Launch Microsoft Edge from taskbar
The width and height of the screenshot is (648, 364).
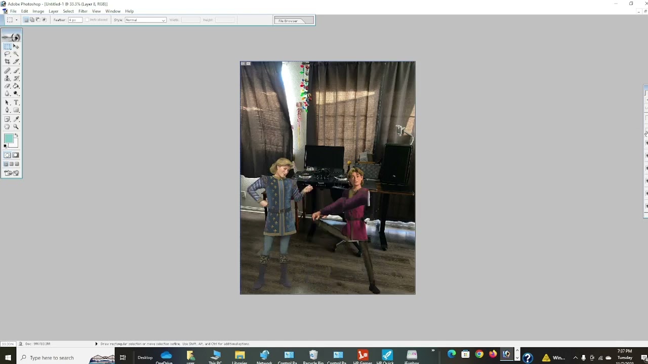click(x=452, y=354)
